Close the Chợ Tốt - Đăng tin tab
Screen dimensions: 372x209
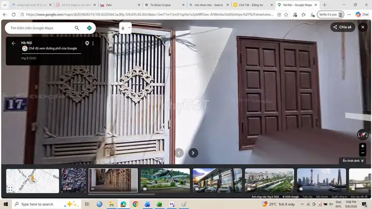[272, 5]
